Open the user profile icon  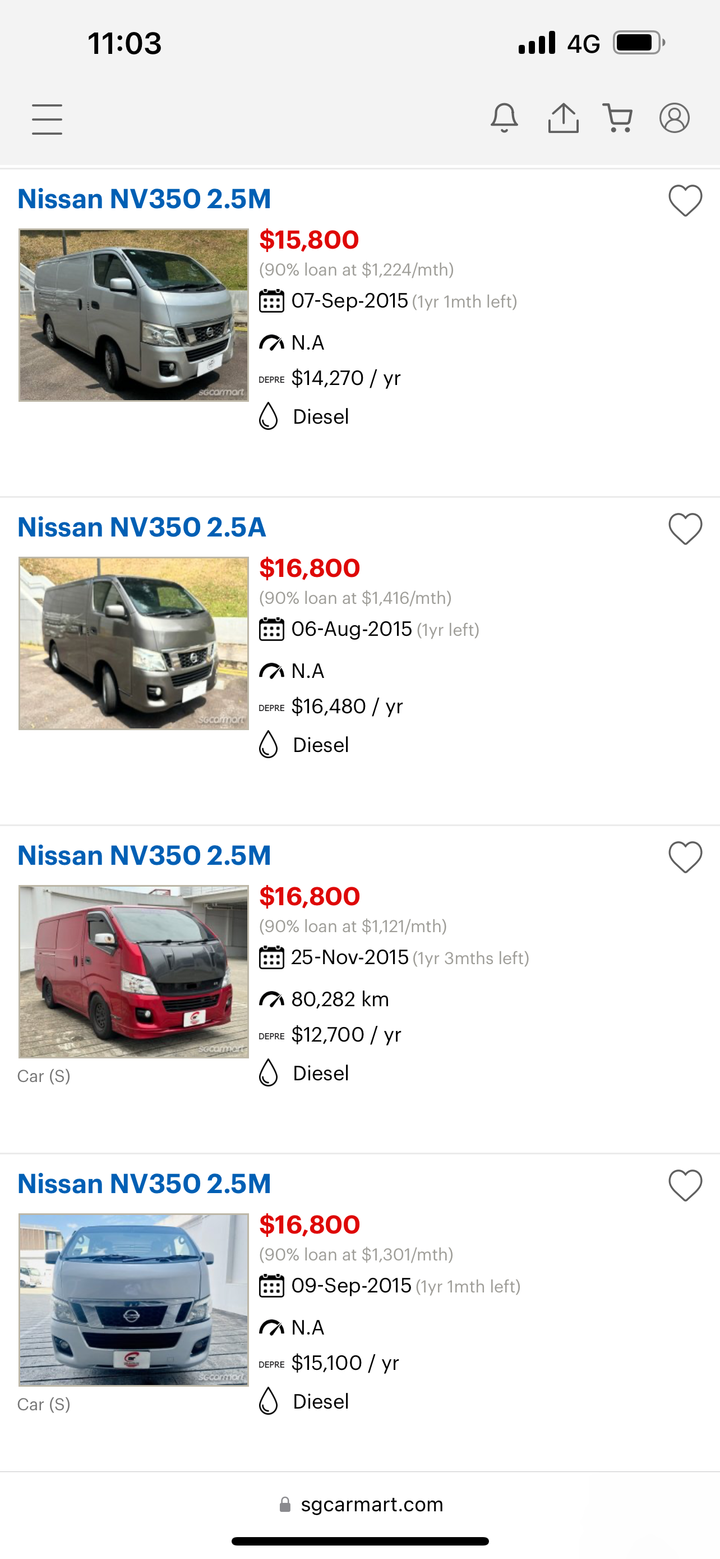click(674, 117)
